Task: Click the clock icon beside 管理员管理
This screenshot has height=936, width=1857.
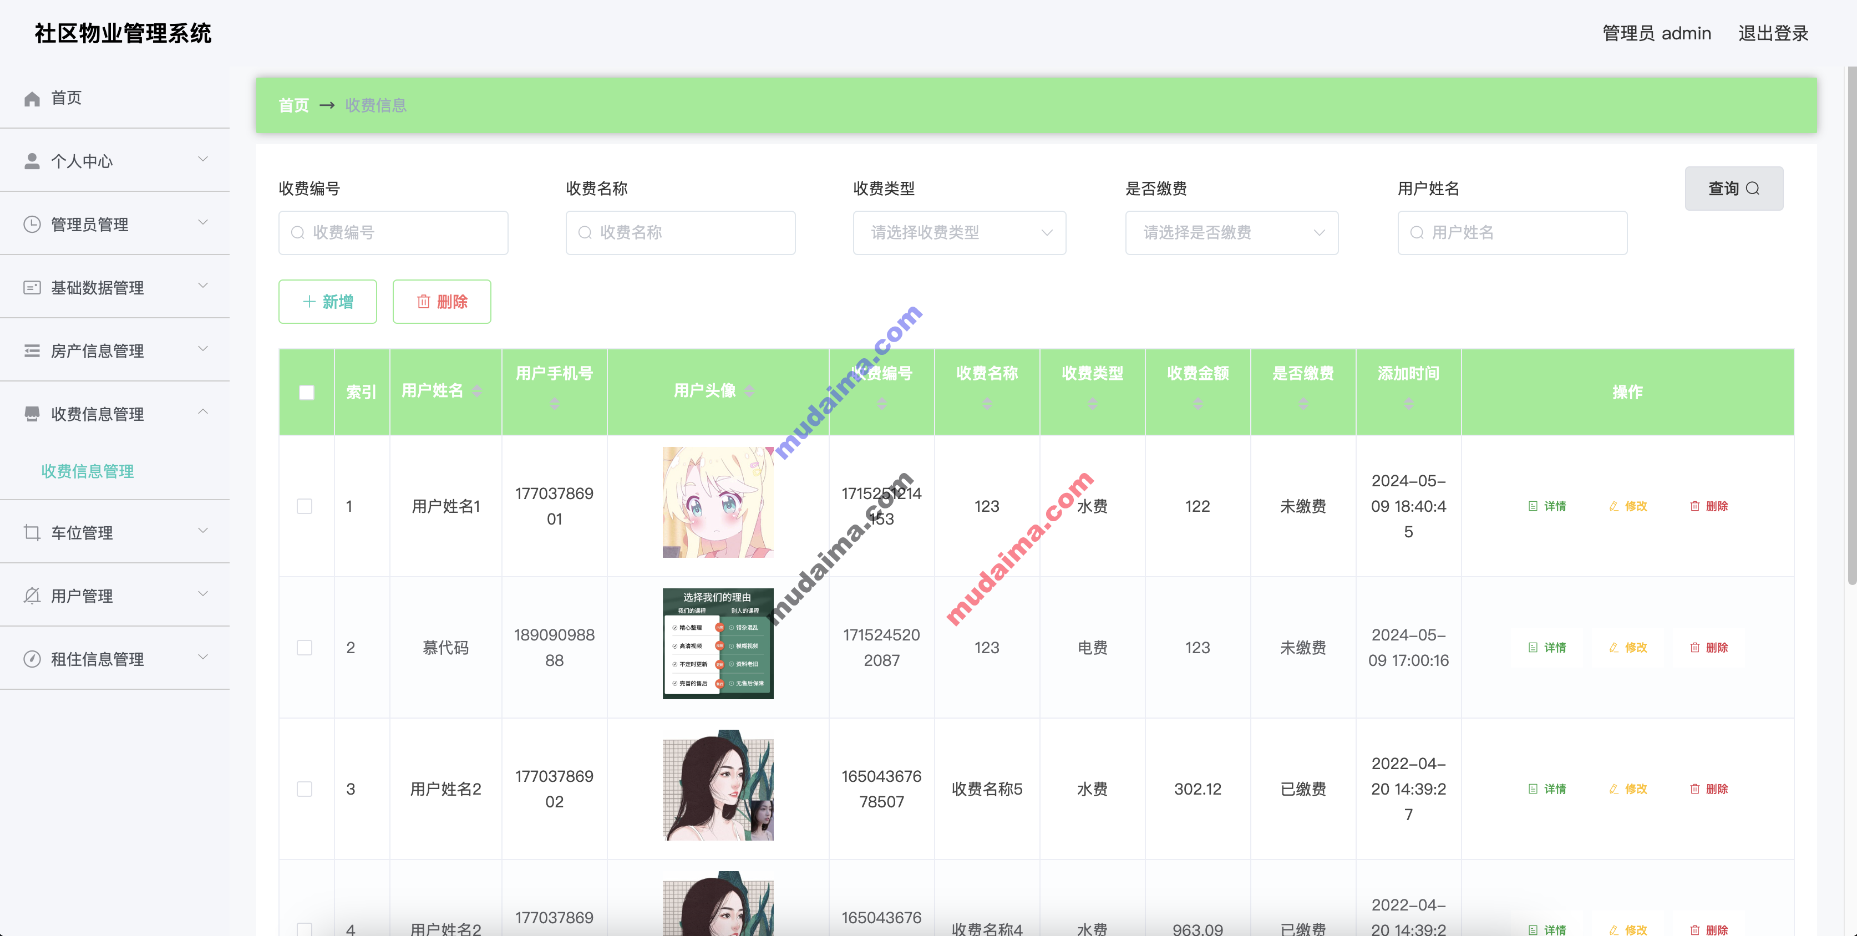Action: click(32, 224)
